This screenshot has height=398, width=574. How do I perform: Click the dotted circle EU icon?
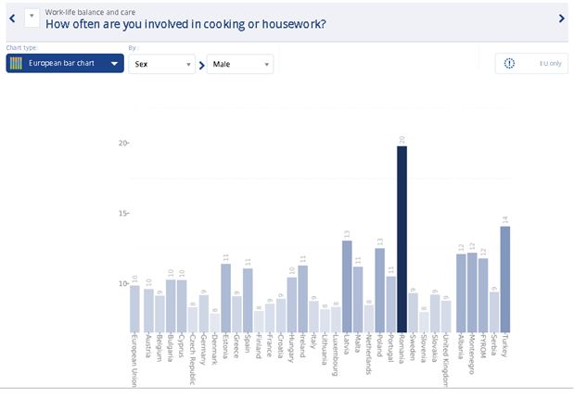click(x=509, y=64)
